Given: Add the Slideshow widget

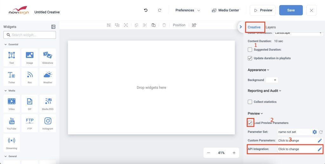Looking at the screenshot, I should tap(48, 57).
